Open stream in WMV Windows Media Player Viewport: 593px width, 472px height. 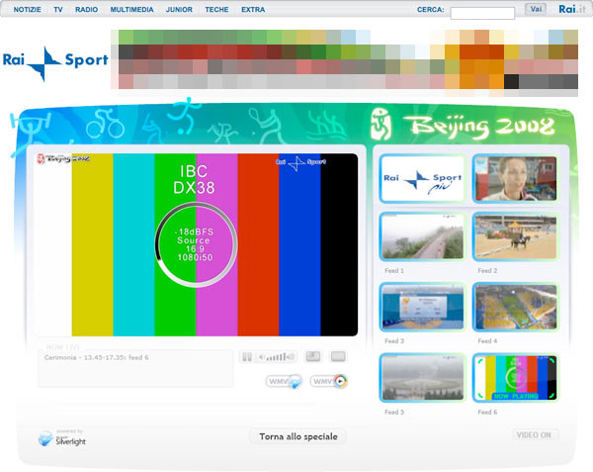tap(328, 381)
